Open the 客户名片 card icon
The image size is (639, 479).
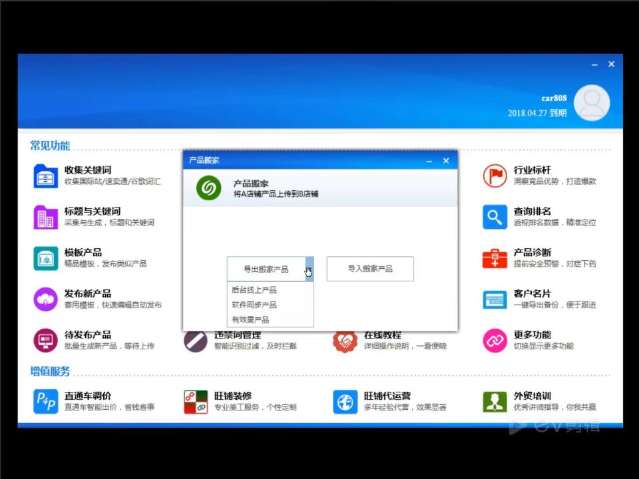495,300
